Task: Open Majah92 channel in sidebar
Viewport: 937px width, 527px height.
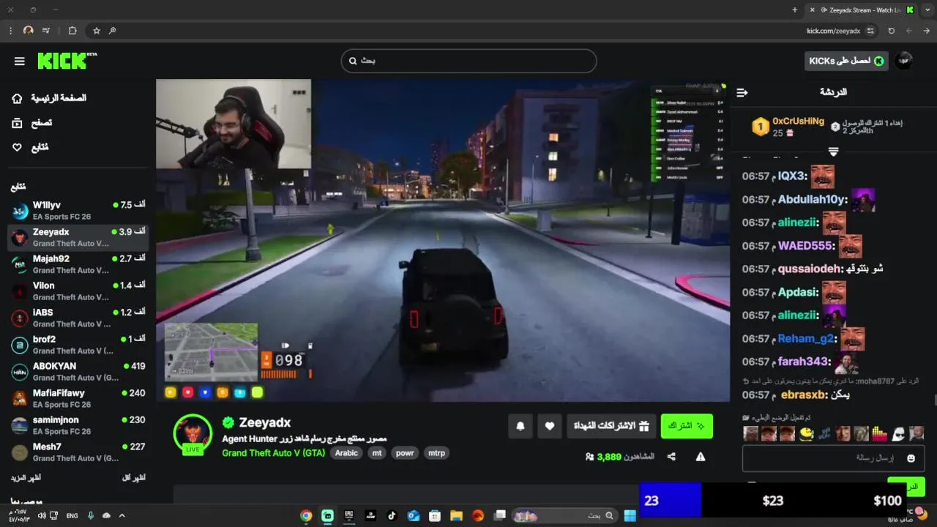Action: click(x=78, y=264)
